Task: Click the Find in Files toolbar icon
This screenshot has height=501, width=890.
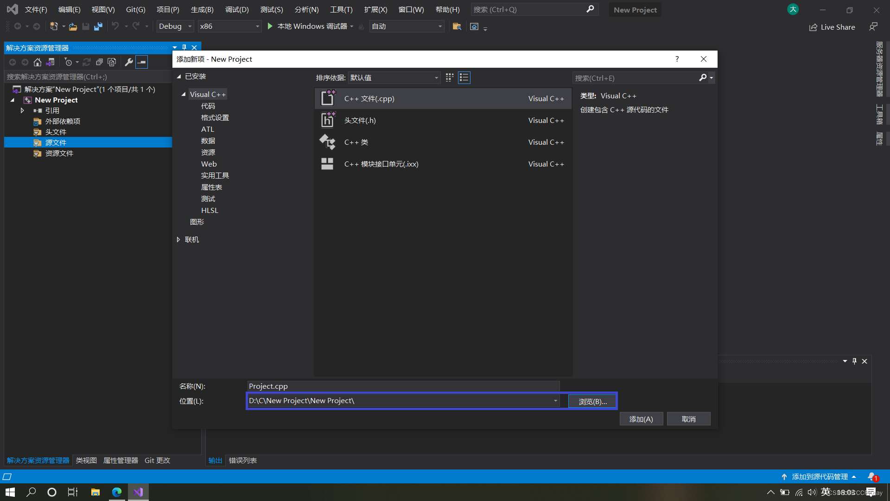Action: click(x=457, y=26)
